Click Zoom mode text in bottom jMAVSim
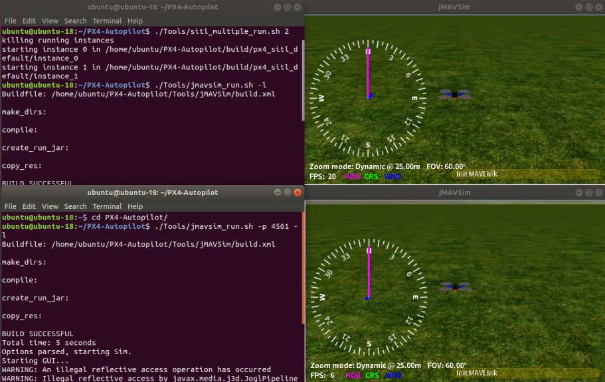605x382 pixels. pos(366,365)
